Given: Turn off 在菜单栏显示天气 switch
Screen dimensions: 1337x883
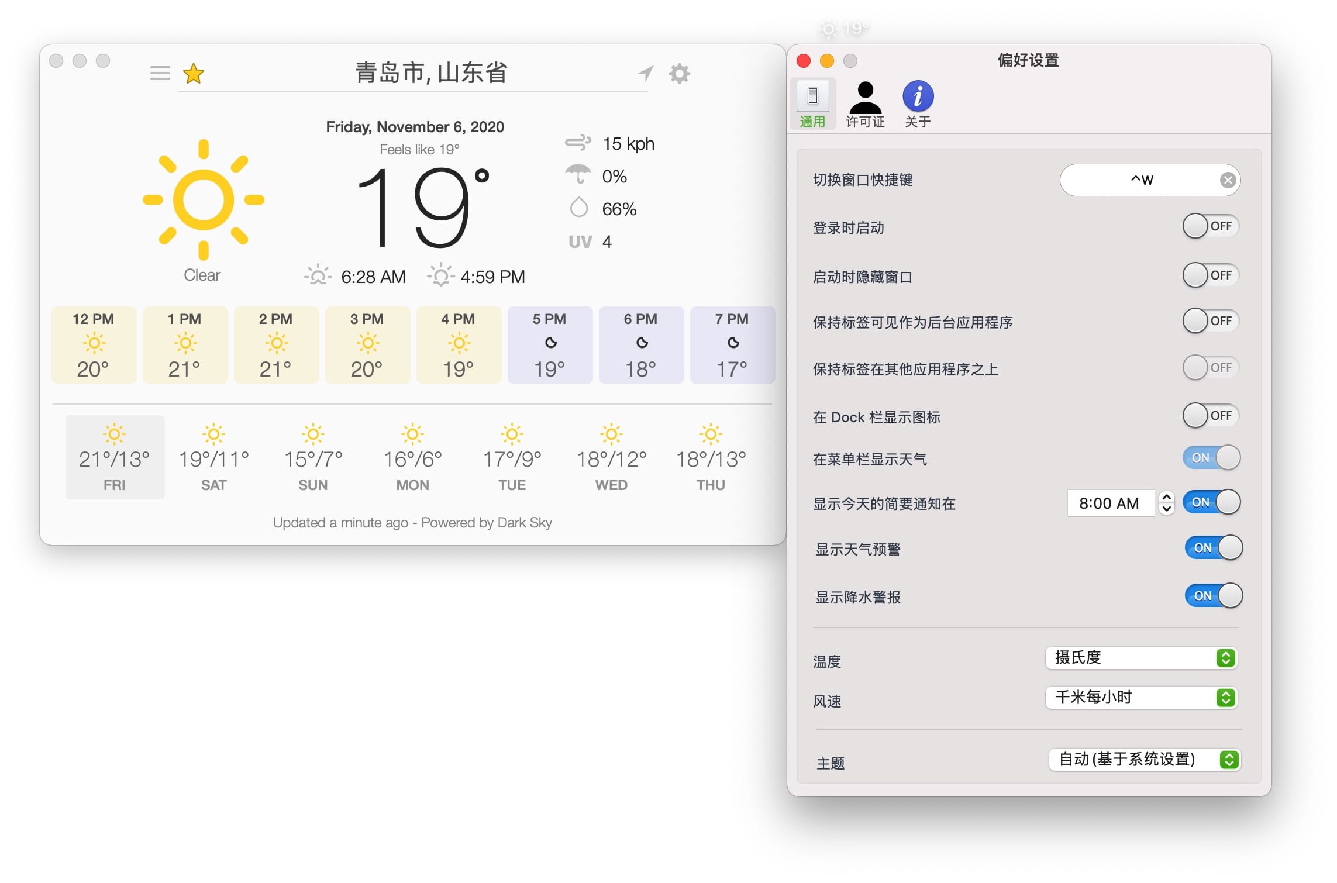Looking at the screenshot, I should [x=1211, y=458].
